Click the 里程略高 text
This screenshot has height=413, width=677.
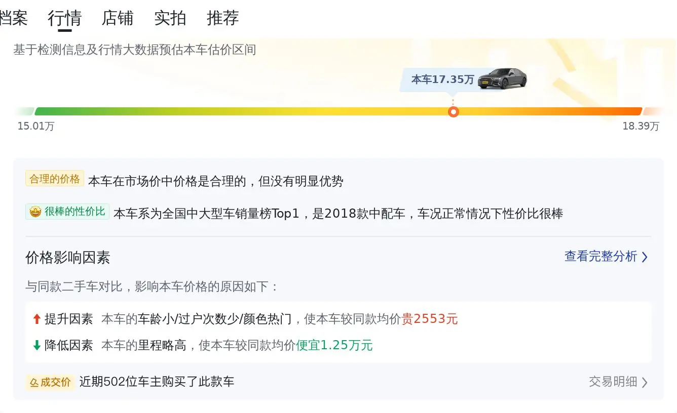pyautogui.click(x=162, y=346)
